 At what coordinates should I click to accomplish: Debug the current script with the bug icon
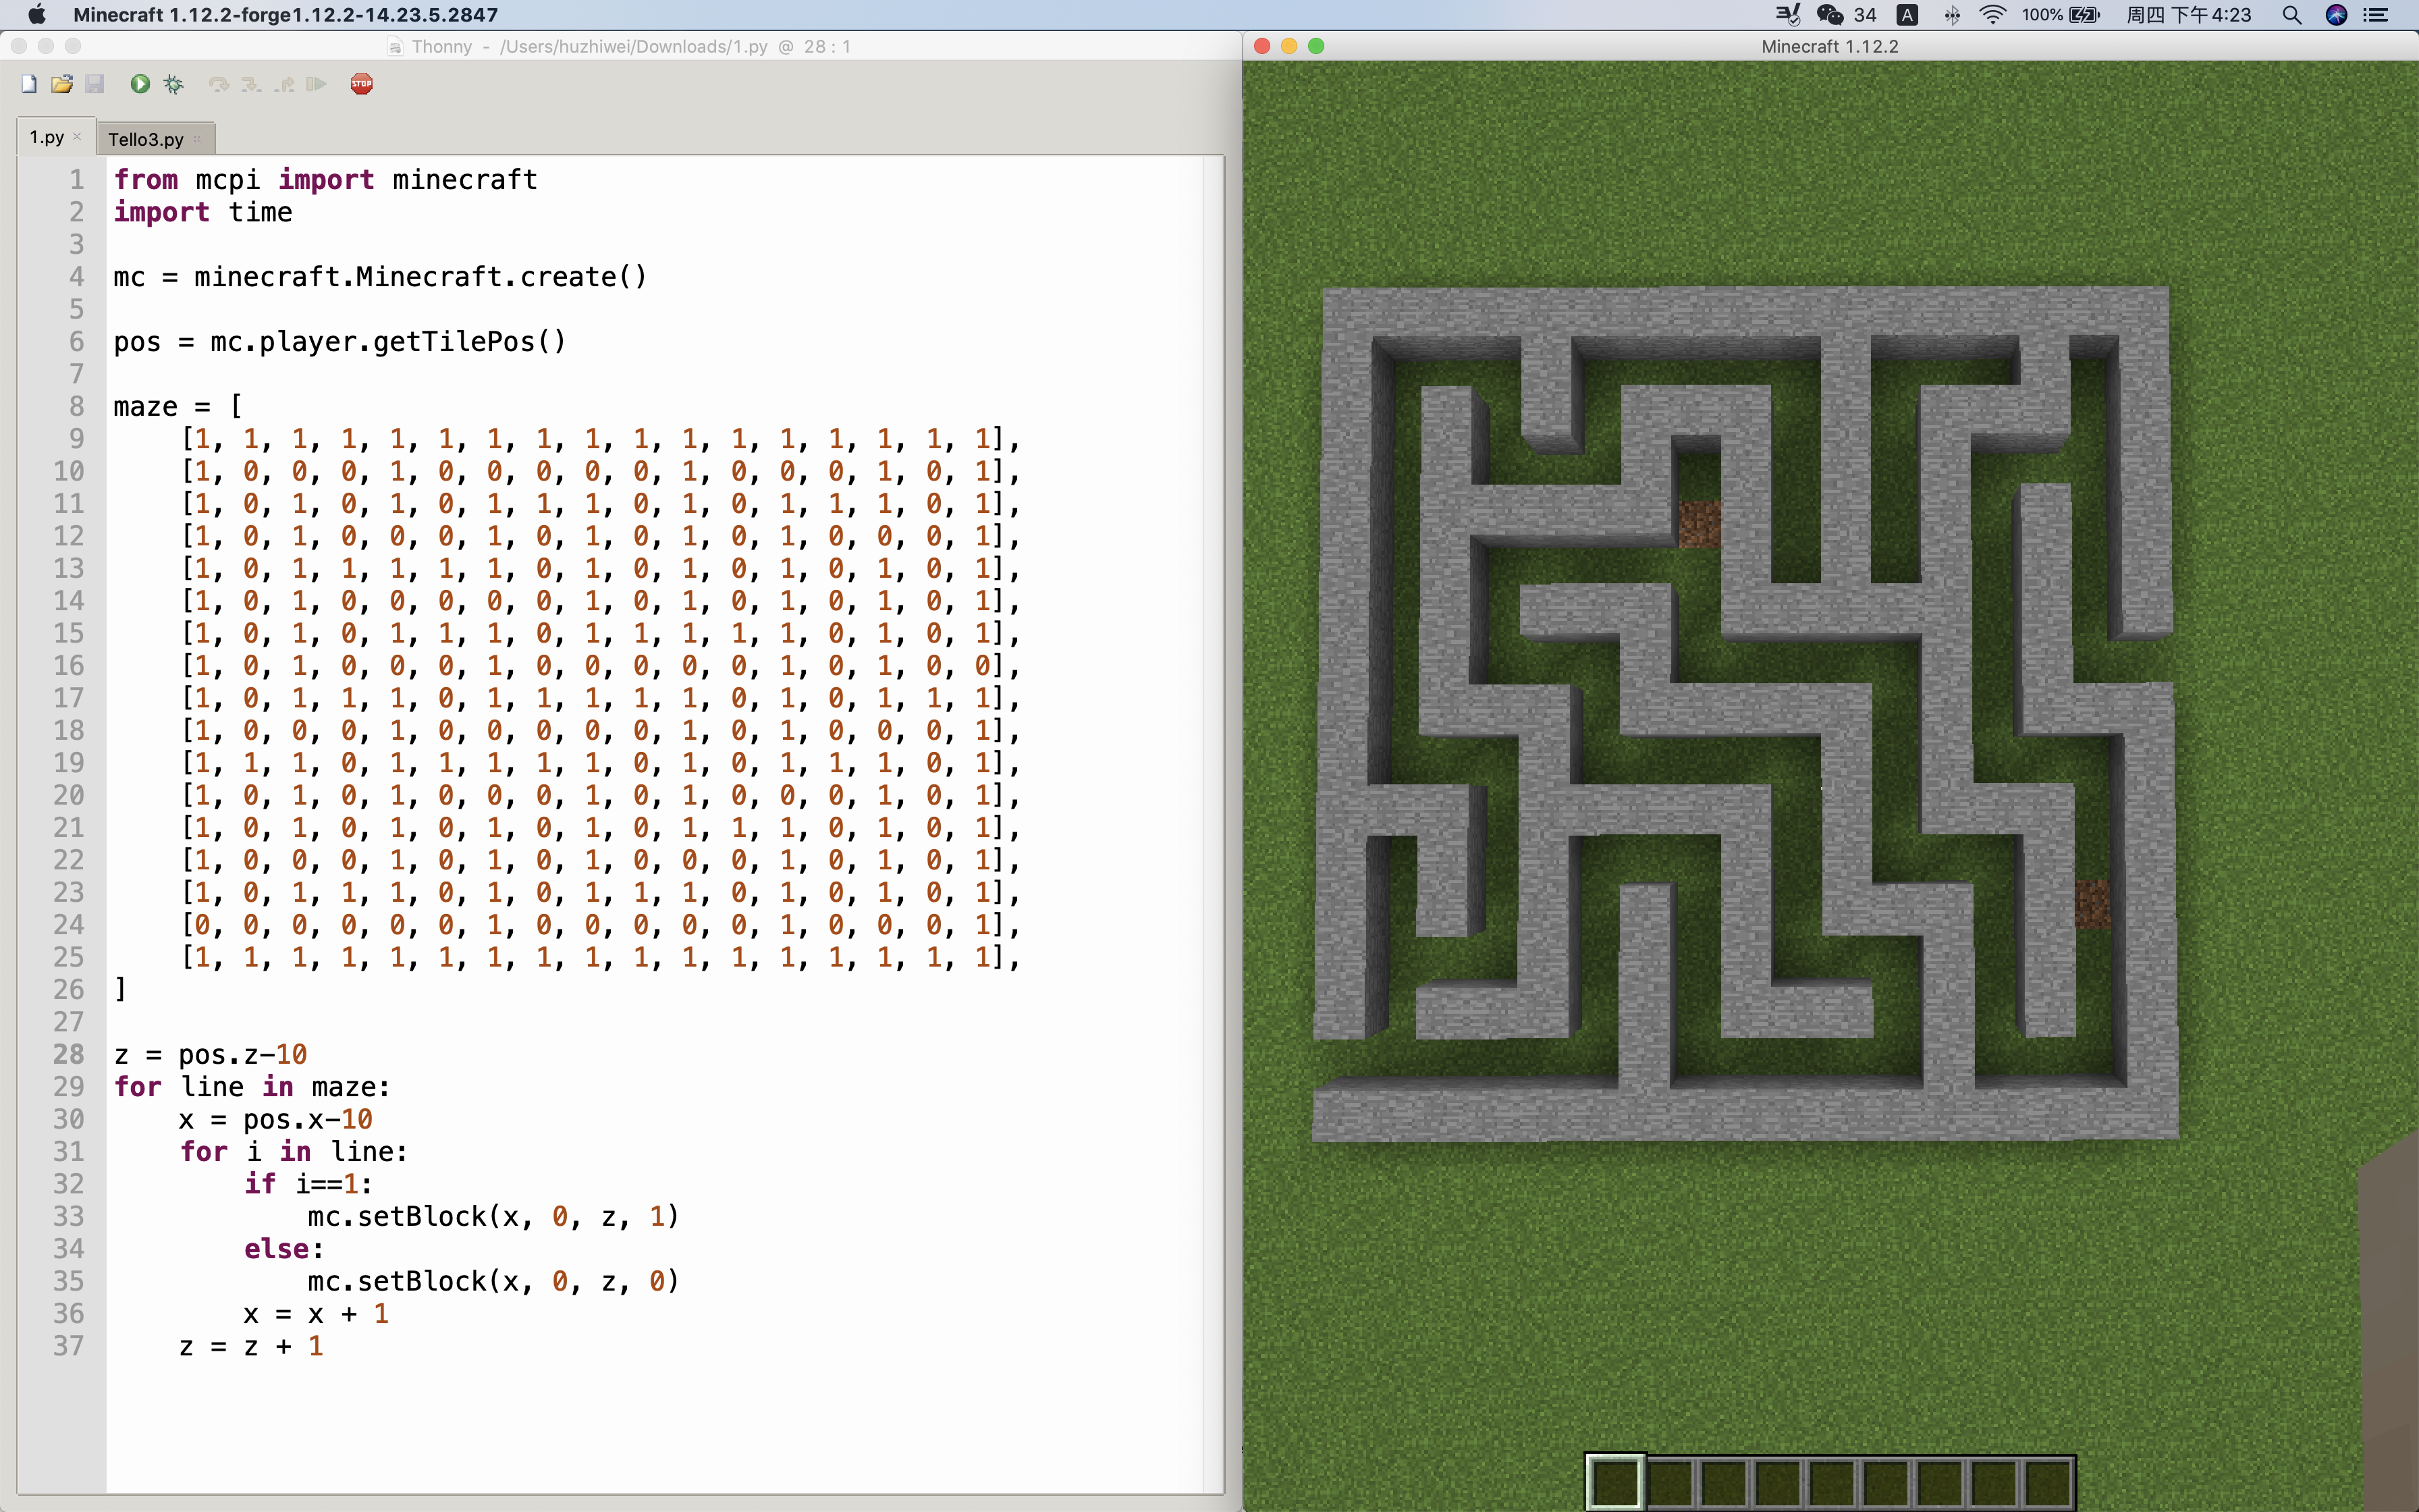tap(174, 84)
